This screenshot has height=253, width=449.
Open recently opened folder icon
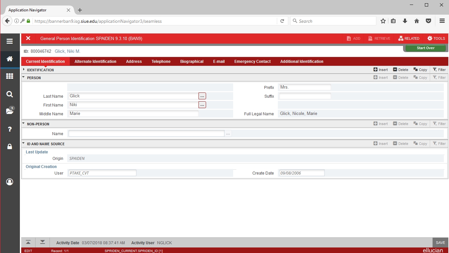tap(10, 111)
